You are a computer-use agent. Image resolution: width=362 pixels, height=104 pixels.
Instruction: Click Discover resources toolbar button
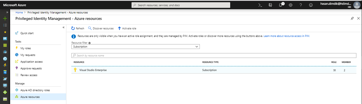[101, 28]
